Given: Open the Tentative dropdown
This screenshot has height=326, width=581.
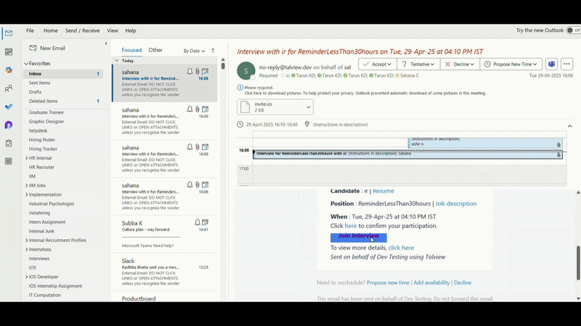Looking at the screenshot, I should 419,64.
